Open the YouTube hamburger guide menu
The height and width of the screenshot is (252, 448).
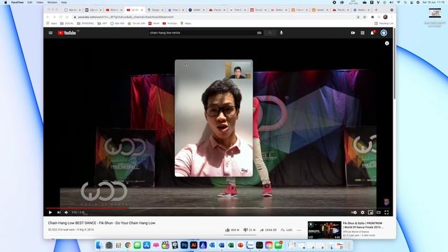50,33
